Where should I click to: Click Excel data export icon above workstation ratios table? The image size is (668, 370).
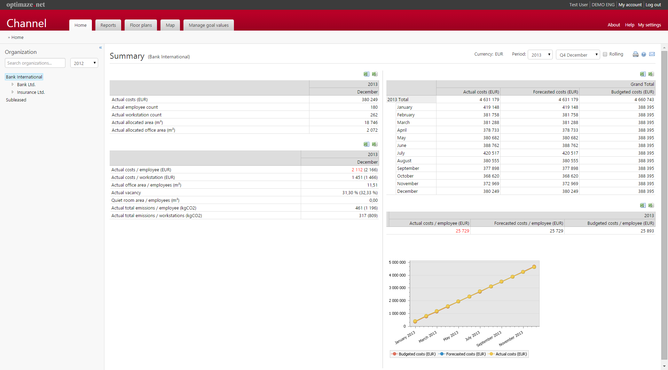[375, 144]
